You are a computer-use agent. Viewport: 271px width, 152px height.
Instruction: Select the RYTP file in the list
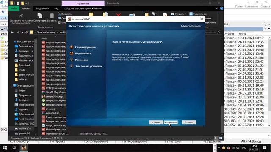[54, 88]
